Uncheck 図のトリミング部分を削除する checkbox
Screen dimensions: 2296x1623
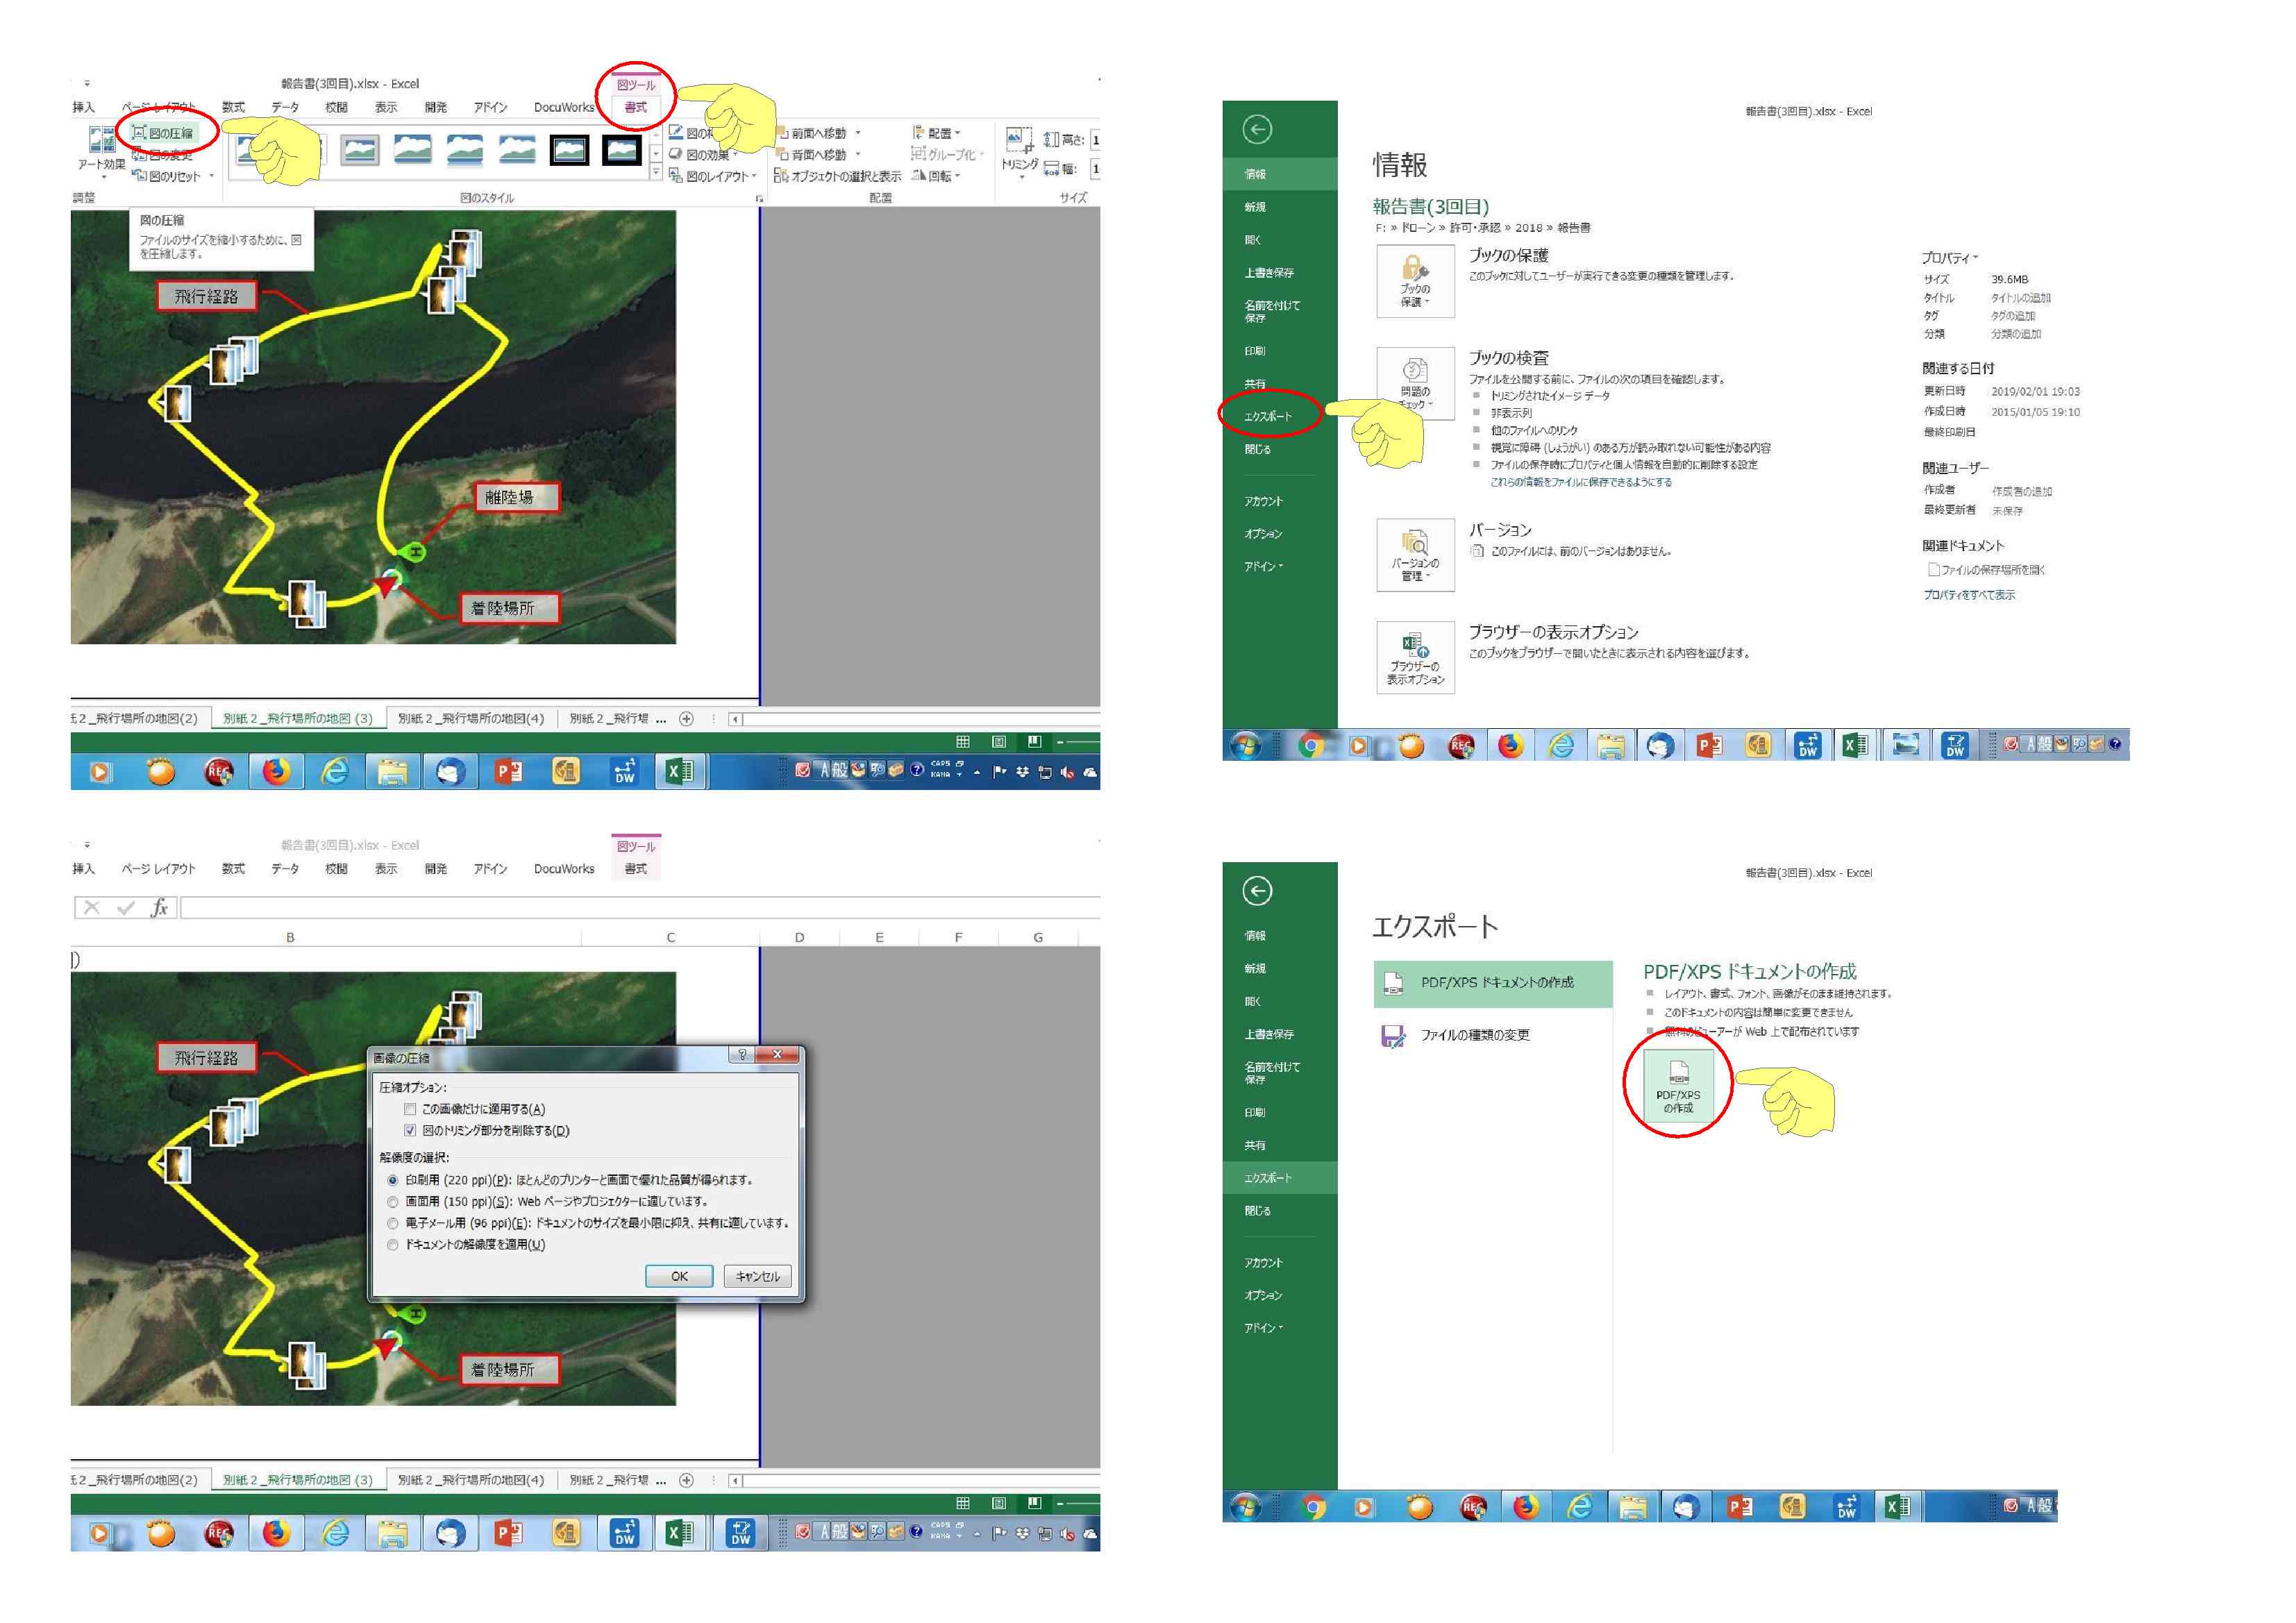(410, 1131)
